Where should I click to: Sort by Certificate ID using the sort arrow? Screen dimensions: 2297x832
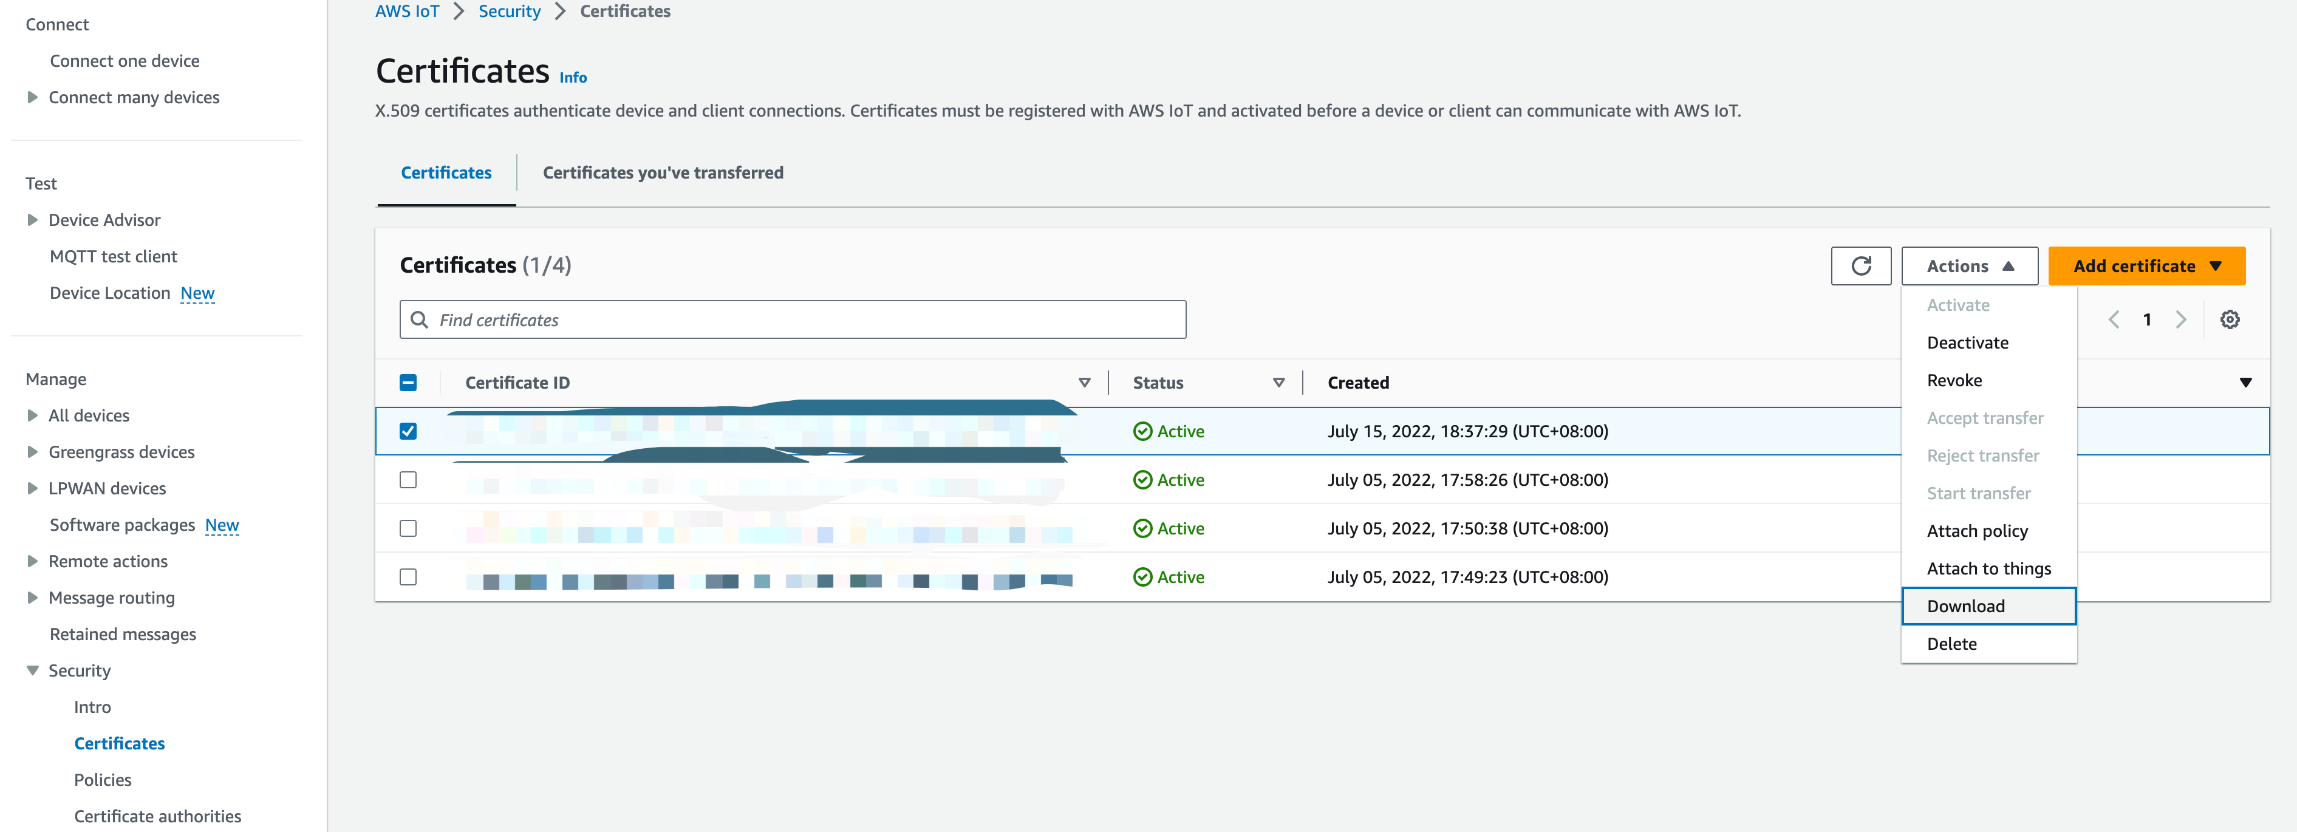coord(1084,381)
